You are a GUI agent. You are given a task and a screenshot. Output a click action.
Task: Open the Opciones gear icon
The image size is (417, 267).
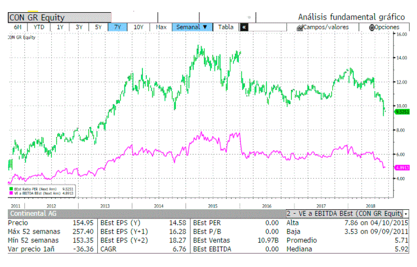[x=372, y=27]
